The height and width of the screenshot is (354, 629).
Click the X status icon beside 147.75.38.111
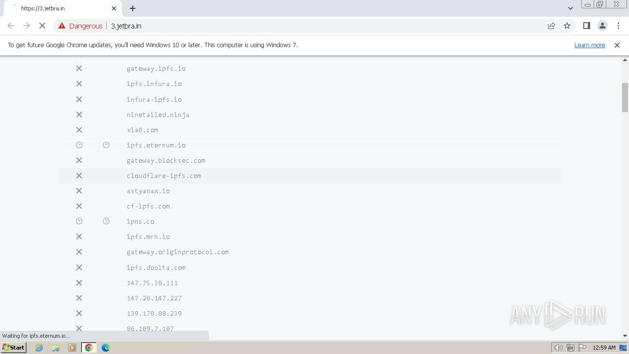point(79,283)
